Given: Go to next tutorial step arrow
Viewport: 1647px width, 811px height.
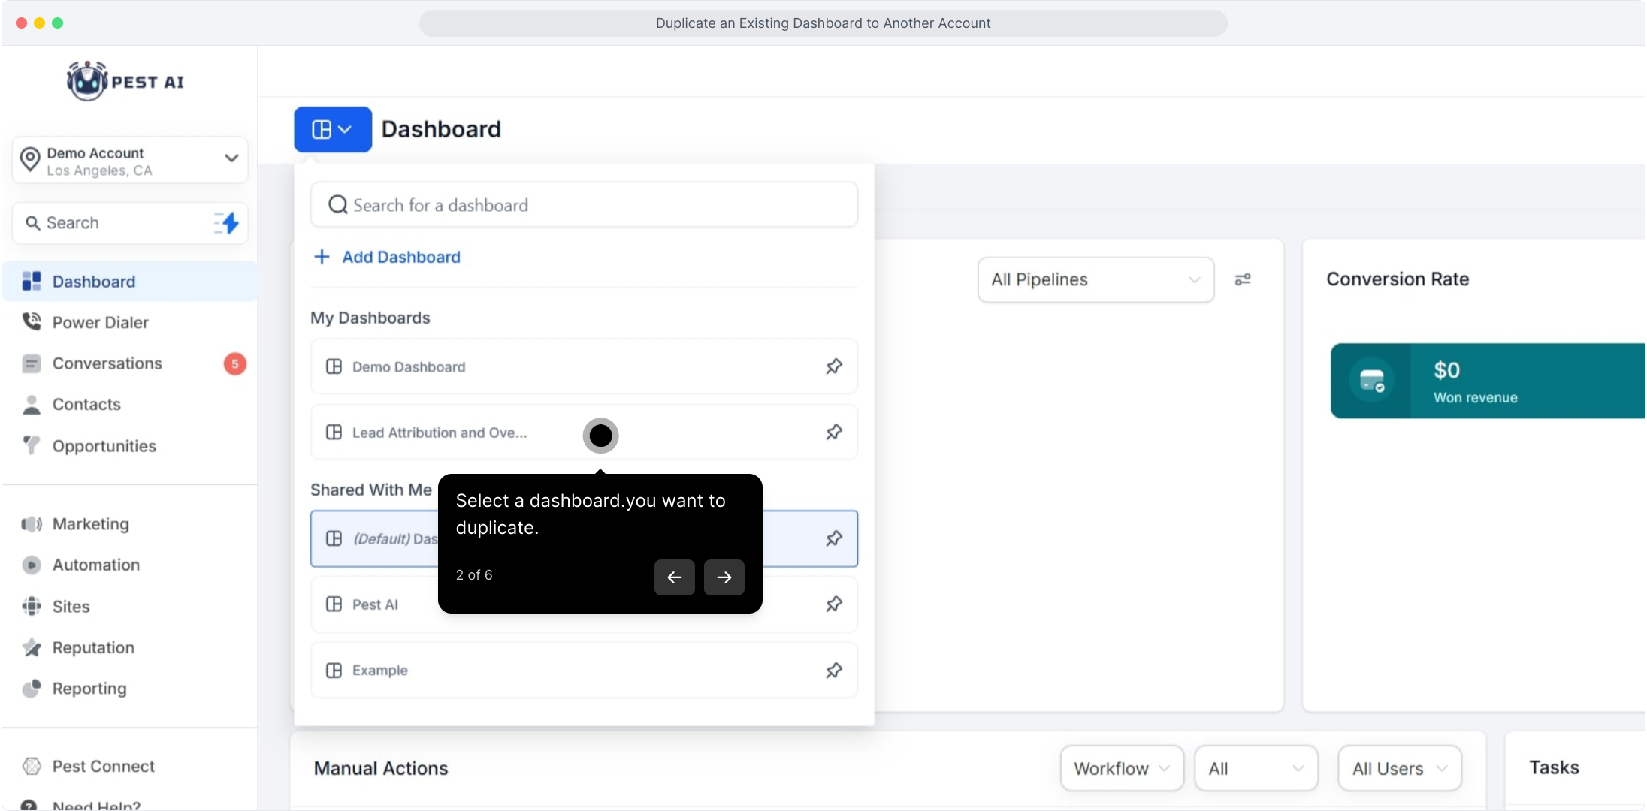Looking at the screenshot, I should point(724,577).
